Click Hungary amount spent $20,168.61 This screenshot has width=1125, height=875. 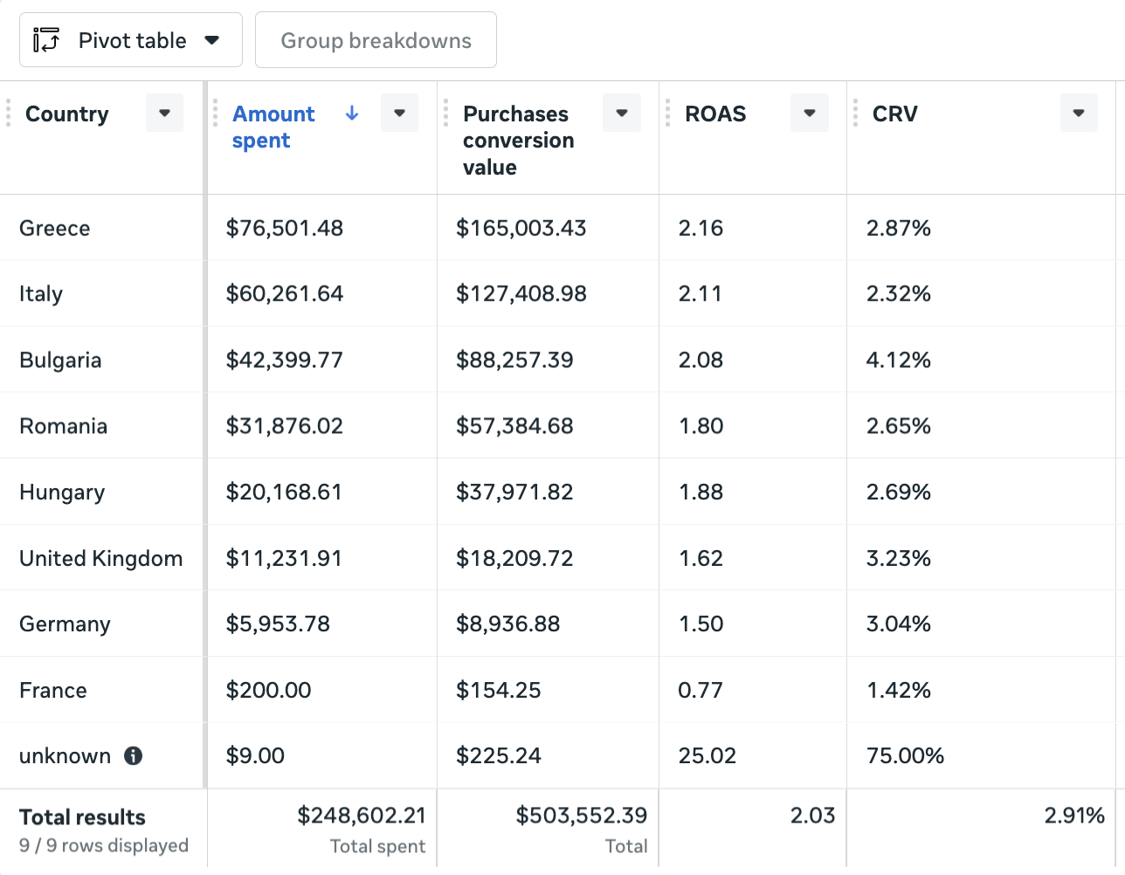tap(284, 492)
